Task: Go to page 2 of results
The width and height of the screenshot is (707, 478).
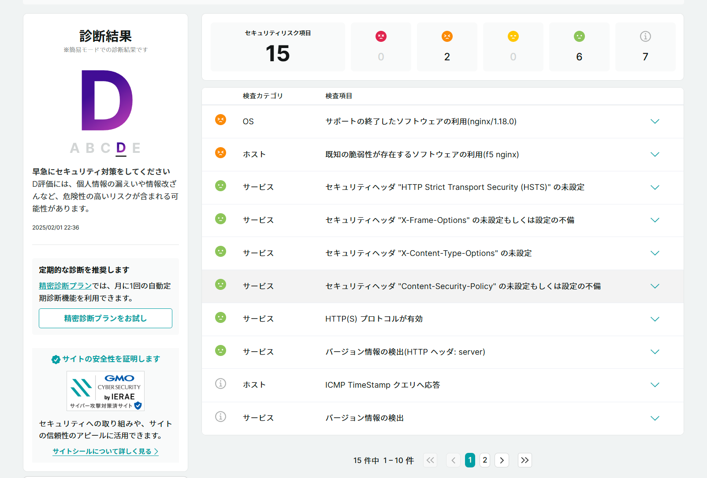Action: 485,460
